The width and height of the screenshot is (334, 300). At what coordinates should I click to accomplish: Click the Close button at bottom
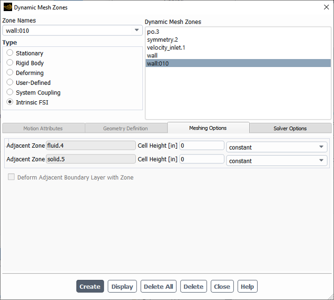222,286
